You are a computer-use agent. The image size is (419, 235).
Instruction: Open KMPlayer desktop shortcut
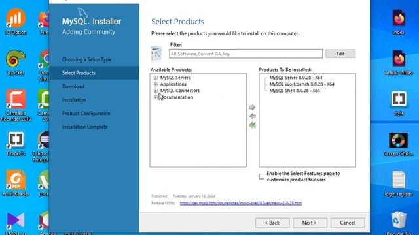16,223
